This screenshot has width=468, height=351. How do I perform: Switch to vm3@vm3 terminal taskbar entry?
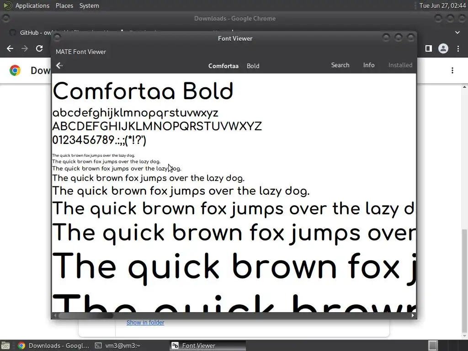point(117,346)
